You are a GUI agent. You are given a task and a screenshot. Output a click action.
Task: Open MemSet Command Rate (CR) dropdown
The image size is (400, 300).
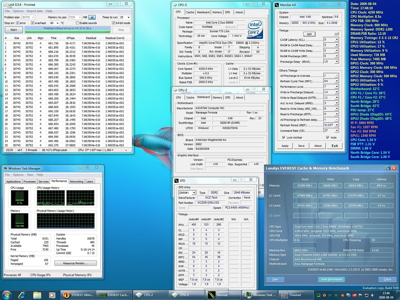(337, 131)
